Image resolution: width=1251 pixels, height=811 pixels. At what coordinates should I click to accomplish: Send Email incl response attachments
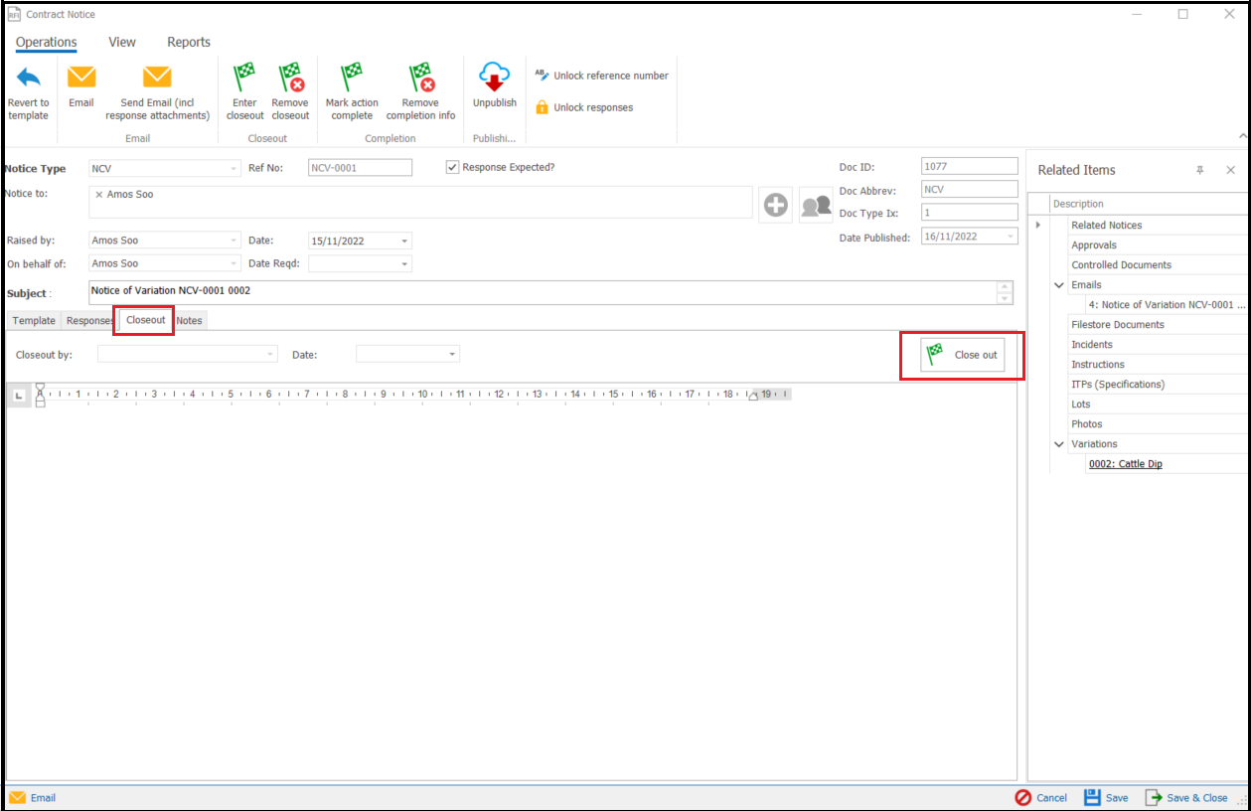point(158,91)
